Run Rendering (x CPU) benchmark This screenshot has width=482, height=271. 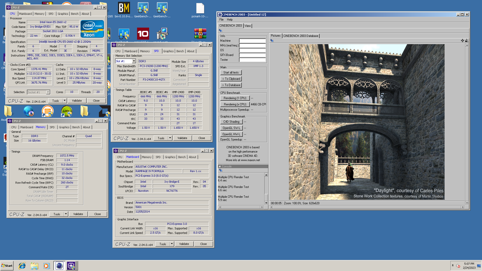[x=235, y=104]
